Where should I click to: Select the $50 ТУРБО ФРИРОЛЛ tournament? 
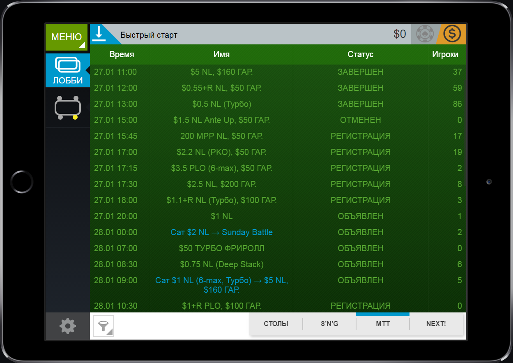[x=221, y=248]
